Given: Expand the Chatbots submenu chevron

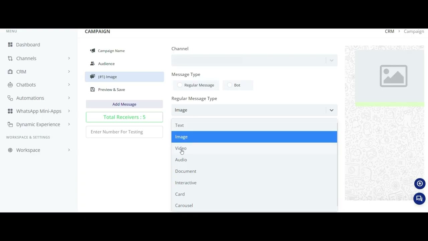Looking at the screenshot, I should click(69, 85).
